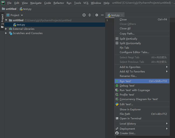Expand Scratches and Consoles node

tap(6, 33)
